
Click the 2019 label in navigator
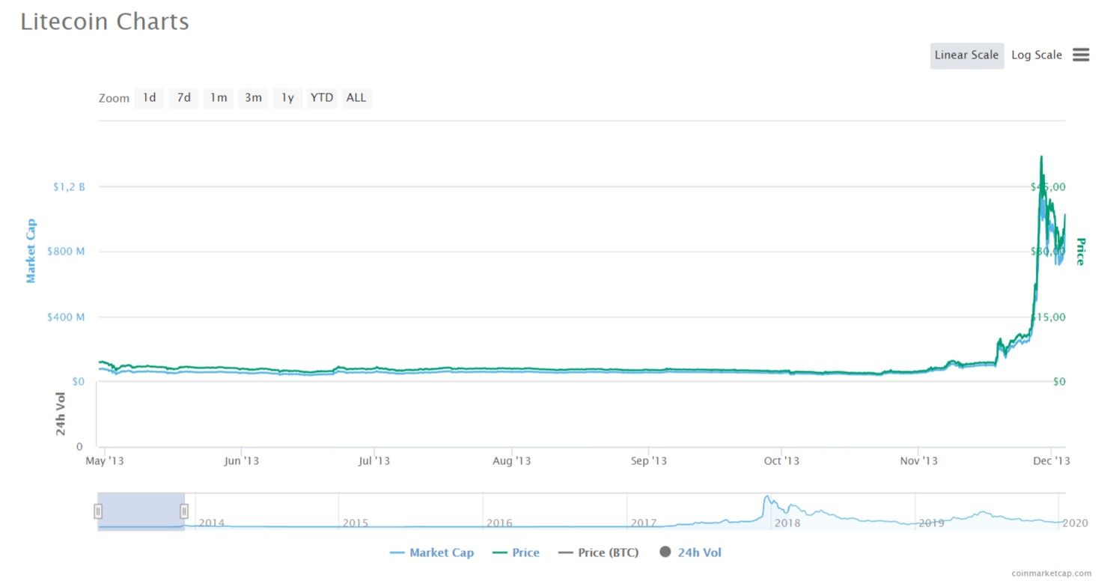pos(931,523)
